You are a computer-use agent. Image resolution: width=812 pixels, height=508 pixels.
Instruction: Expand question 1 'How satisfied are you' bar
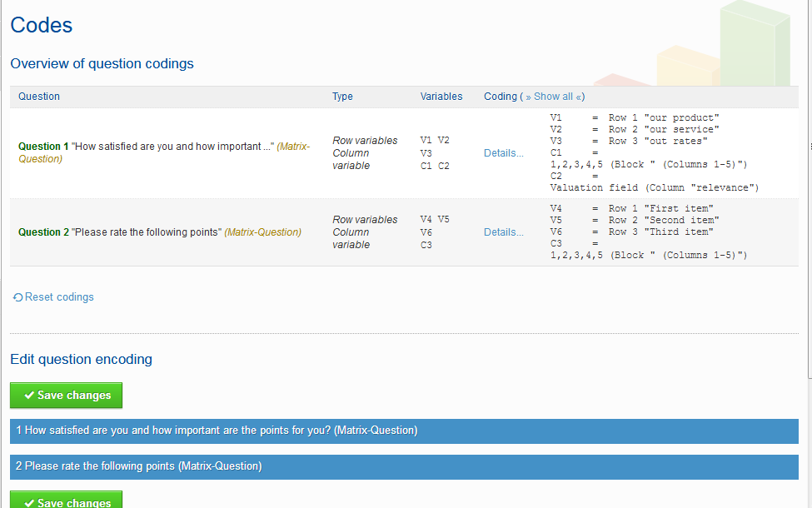click(404, 431)
